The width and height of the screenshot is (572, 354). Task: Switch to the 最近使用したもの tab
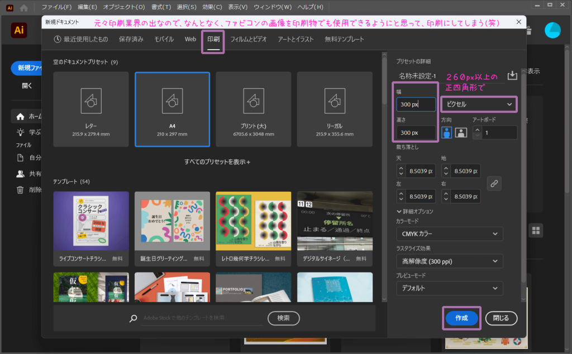pyautogui.click(x=81, y=40)
